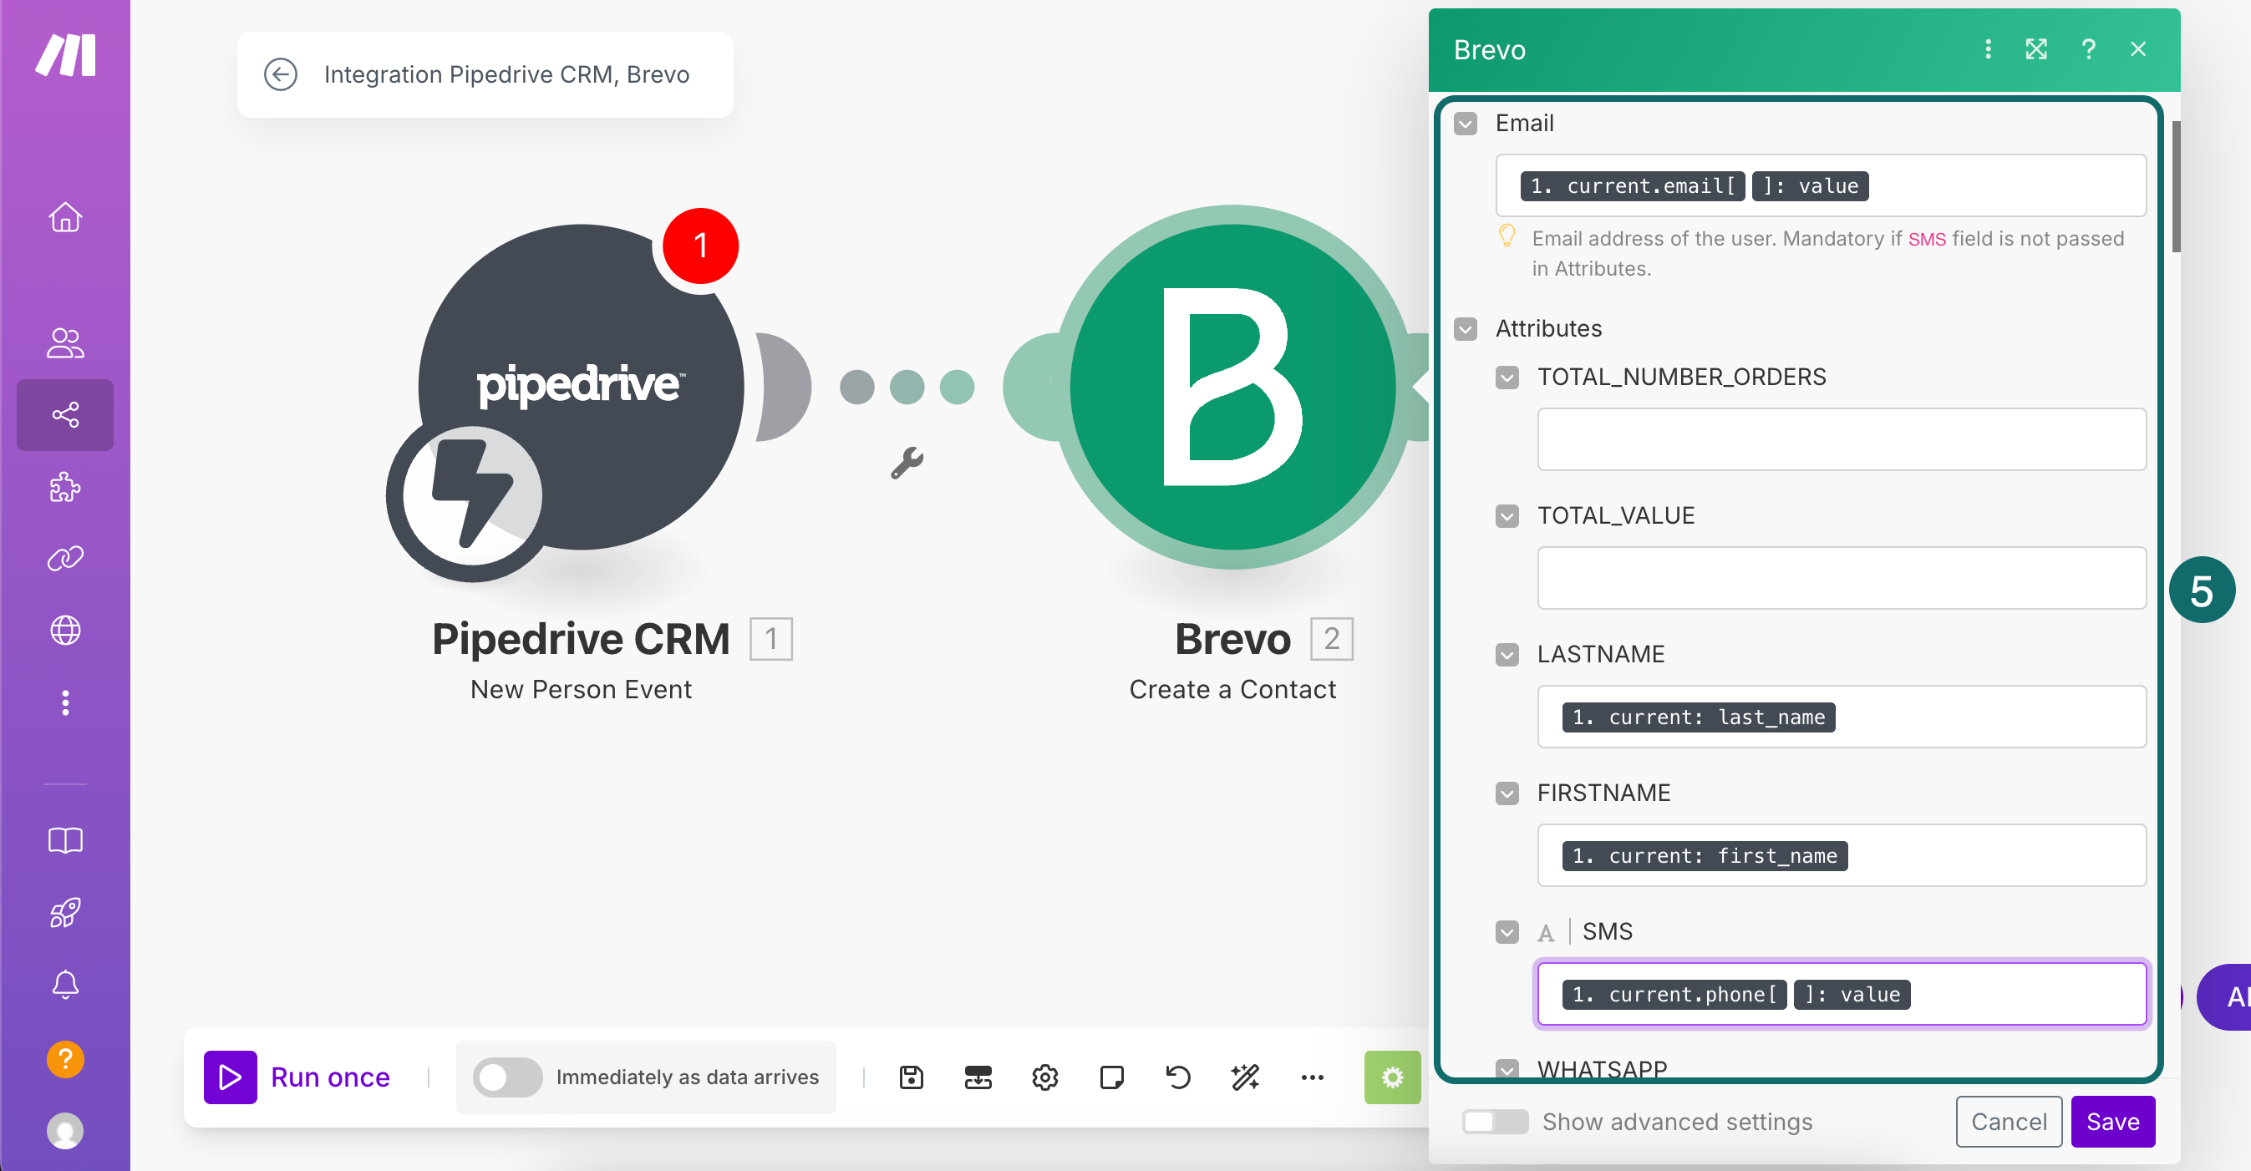Image resolution: width=2251 pixels, height=1171 pixels.
Task: Click the Make logo in sidebar
Action: (x=65, y=55)
